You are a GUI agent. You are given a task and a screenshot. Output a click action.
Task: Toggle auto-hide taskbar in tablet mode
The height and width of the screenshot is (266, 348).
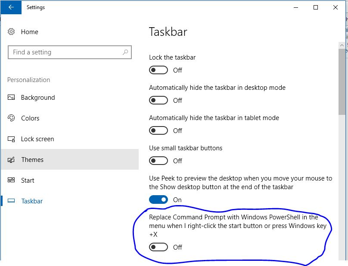tap(158, 130)
